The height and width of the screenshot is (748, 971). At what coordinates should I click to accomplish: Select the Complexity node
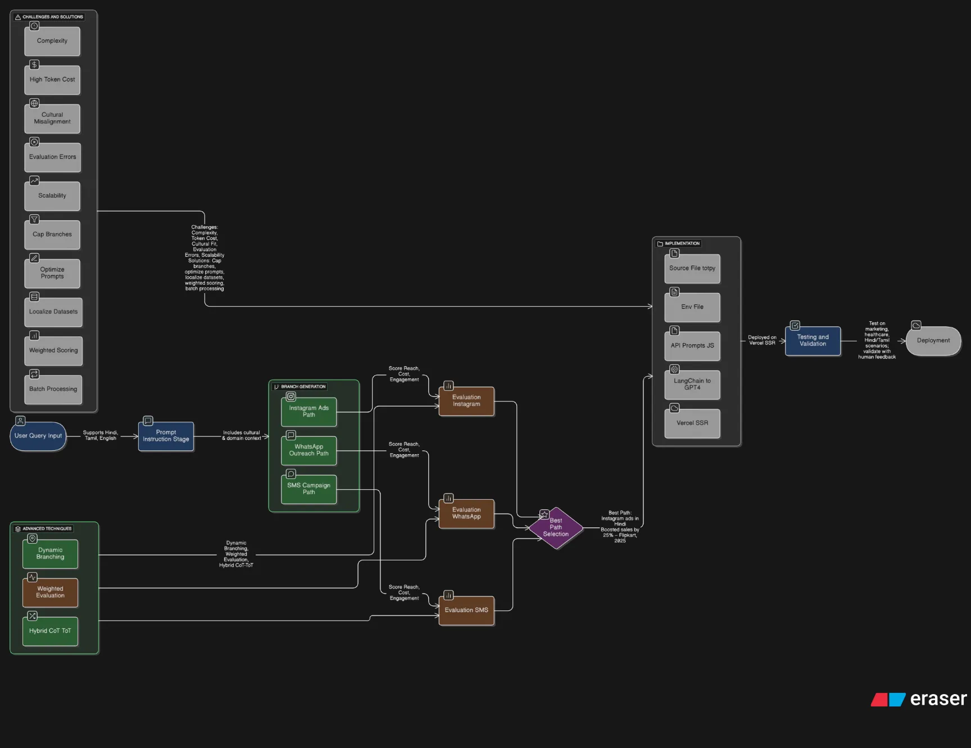[52, 41]
